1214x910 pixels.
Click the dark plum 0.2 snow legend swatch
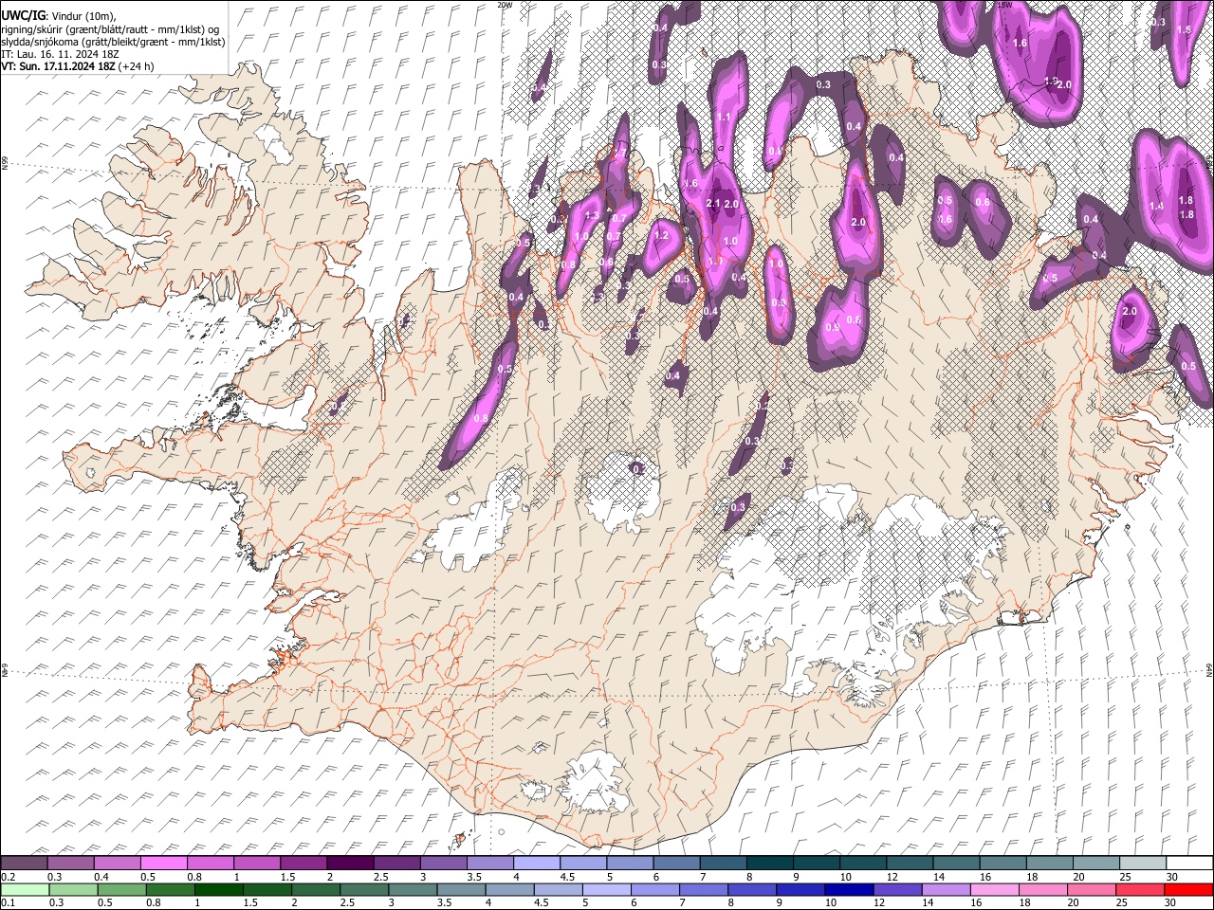pyautogui.click(x=24, y=863)
